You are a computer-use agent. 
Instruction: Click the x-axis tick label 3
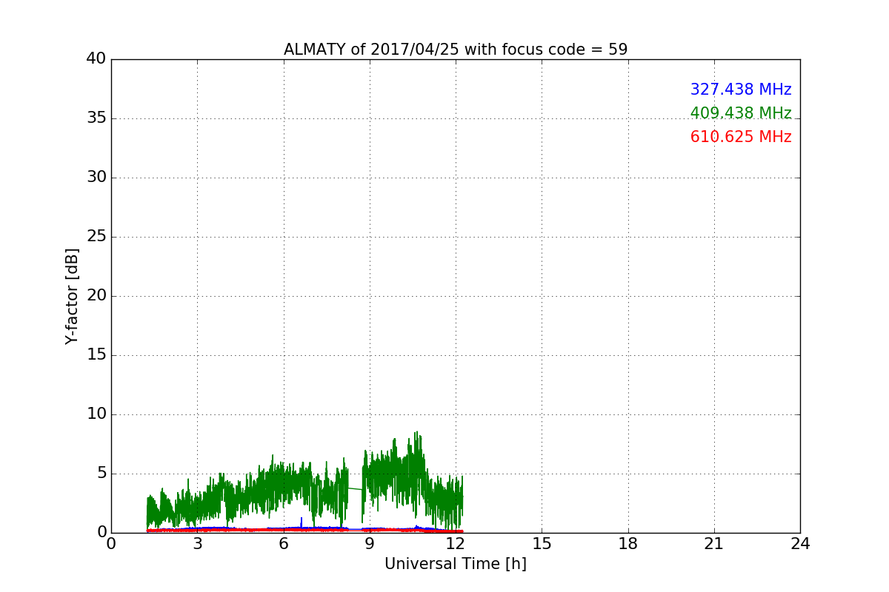click(197, 544)
